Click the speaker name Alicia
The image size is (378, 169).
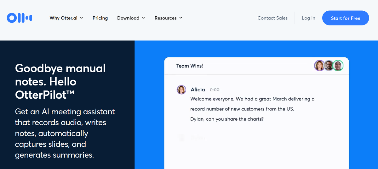198,90
